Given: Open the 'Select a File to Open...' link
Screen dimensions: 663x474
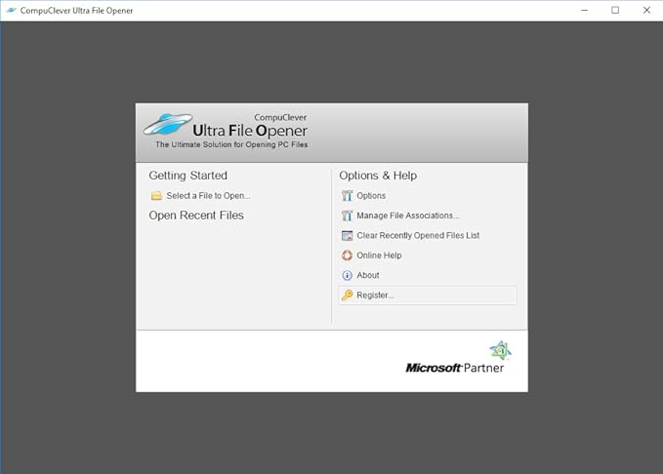Looking at the screenshot, I should pyautogui.click(x=208, y=196).
